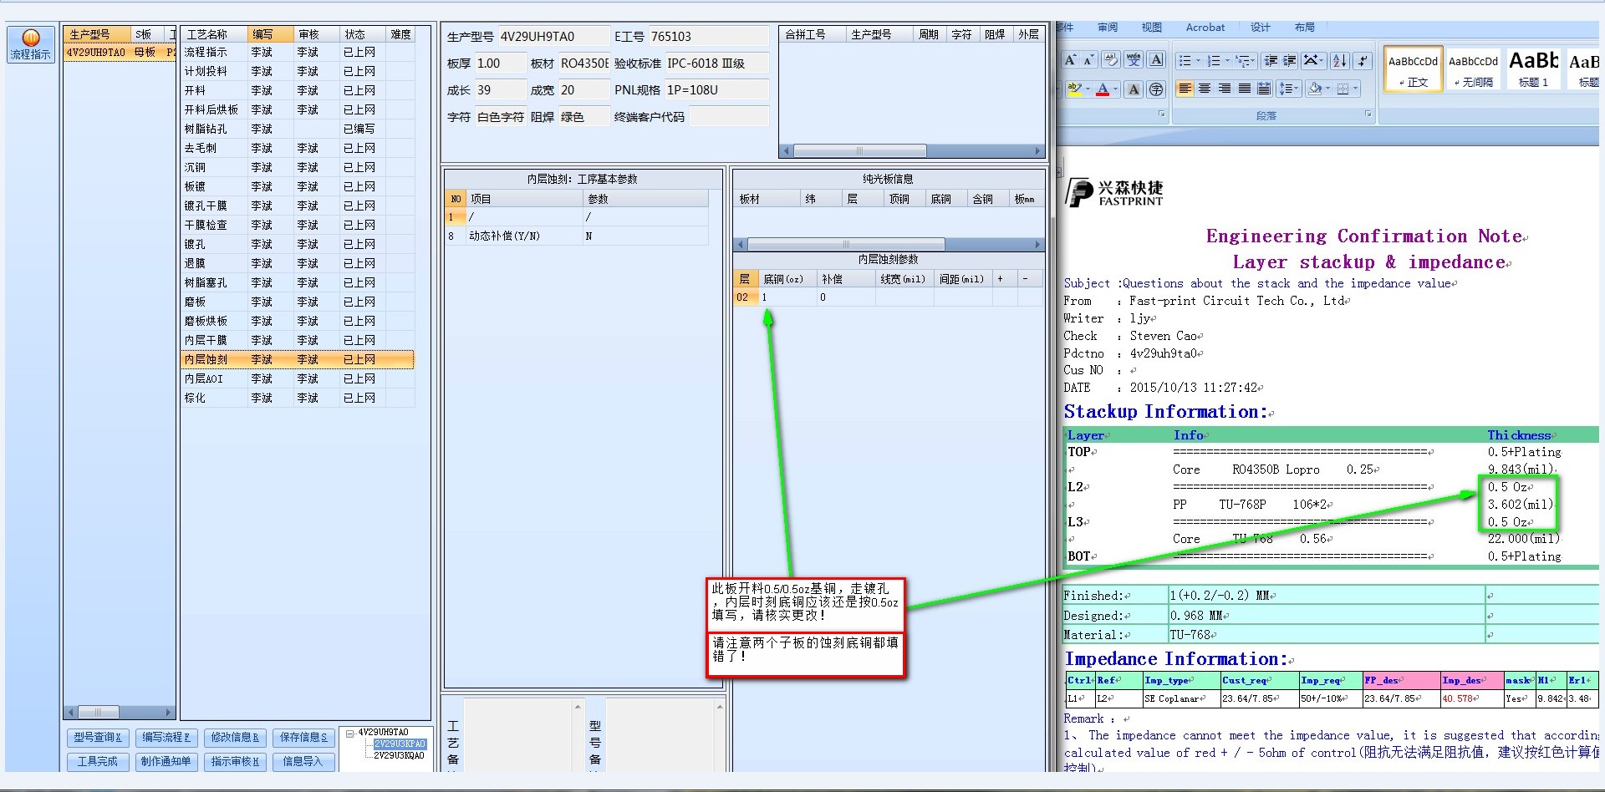This screenshot has height=792, width=1605.
Task: Click the 修改信息R button
Action: 235,738
